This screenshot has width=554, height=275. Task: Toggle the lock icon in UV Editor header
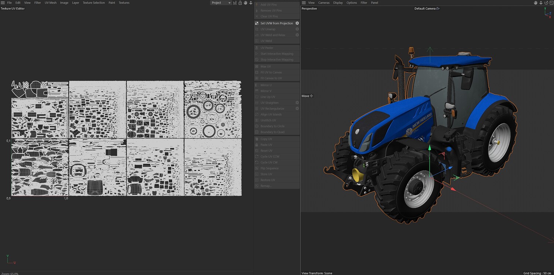point(240,3)
